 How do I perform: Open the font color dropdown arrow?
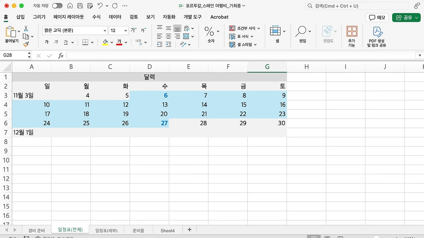[126, 42]
